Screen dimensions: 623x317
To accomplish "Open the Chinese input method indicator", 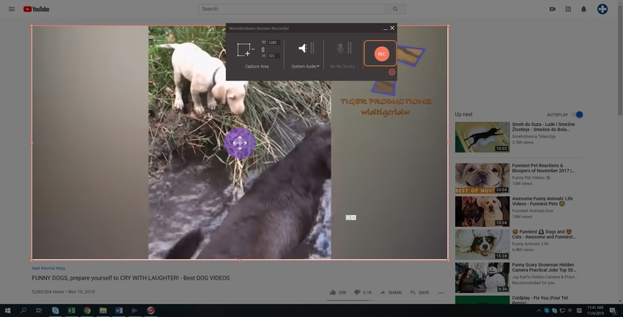I will coord(570,310).
